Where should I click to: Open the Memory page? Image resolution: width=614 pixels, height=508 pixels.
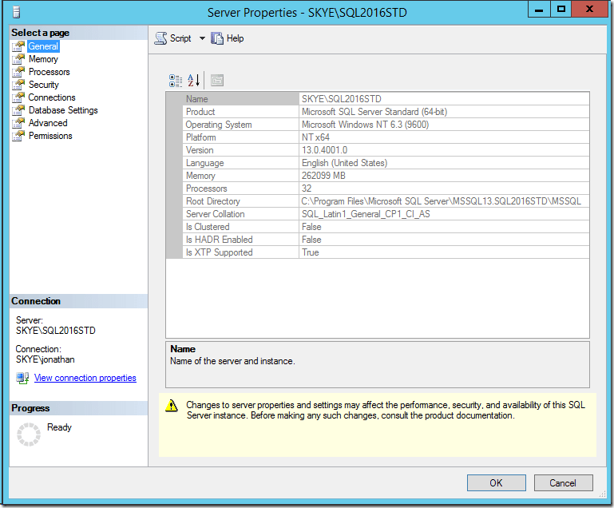43,59
